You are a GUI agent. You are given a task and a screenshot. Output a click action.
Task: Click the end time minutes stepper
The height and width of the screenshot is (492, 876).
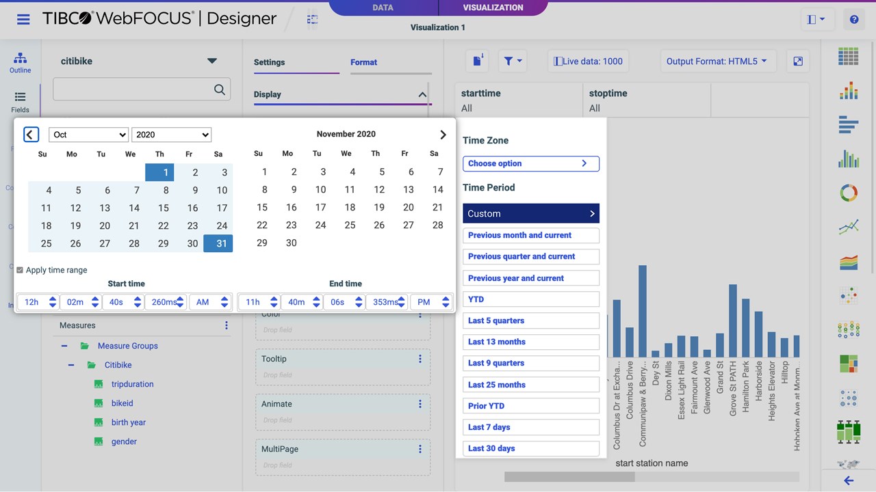316,302
